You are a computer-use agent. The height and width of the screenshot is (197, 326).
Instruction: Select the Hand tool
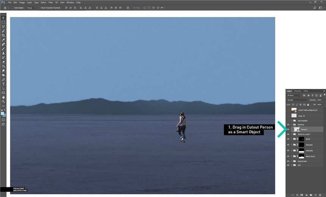[3, 97]
